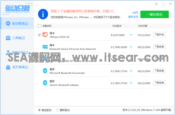Click 下载安装 for Generic Bluetooth Adapter
This screenshot has width=175, height=115.
point(159,83)
